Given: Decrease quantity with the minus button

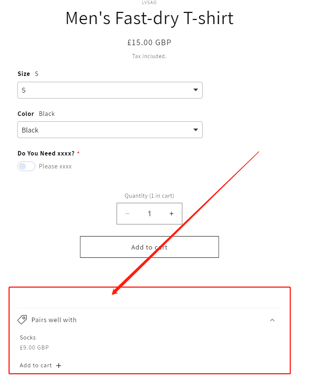Looking at the screenshot, I should tap(127, 214).
